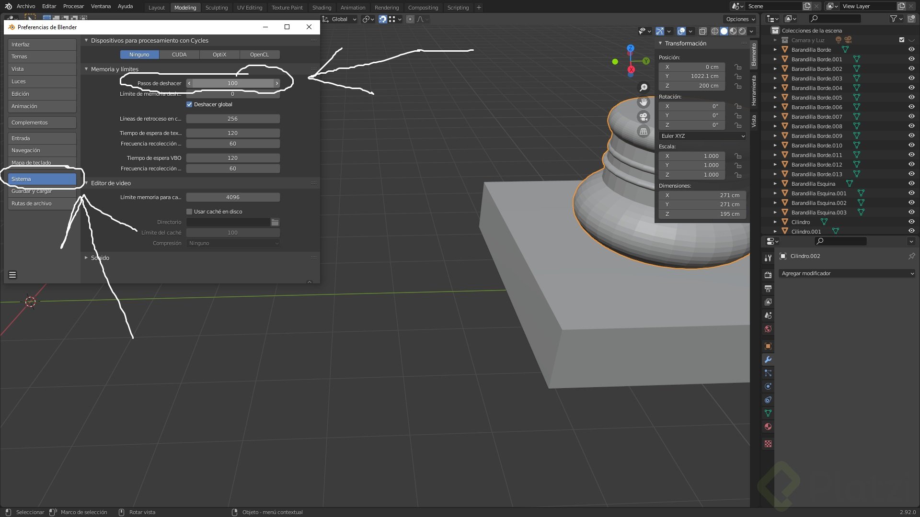920x517 pixels.
Task: Open the Modifier properties wrench tab
Action: click(x=768, y=360)
